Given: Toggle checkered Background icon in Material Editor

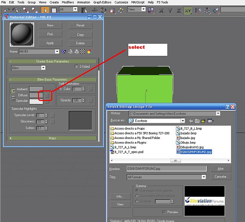Looking at the screenshot, I should (83, 51).
